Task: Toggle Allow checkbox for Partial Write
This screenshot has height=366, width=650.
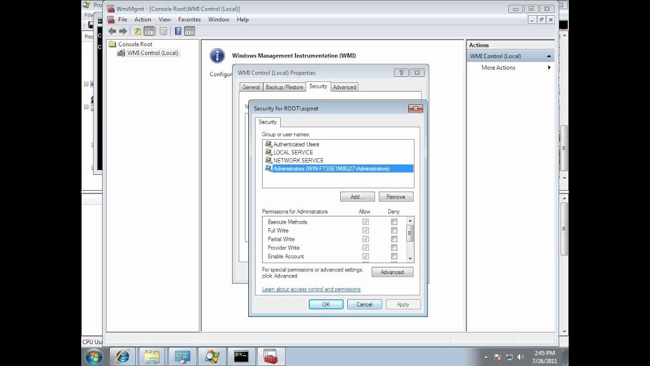Action: coord(366,239)
